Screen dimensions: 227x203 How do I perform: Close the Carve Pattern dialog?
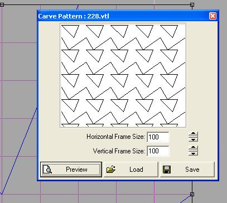click(212, 16)
